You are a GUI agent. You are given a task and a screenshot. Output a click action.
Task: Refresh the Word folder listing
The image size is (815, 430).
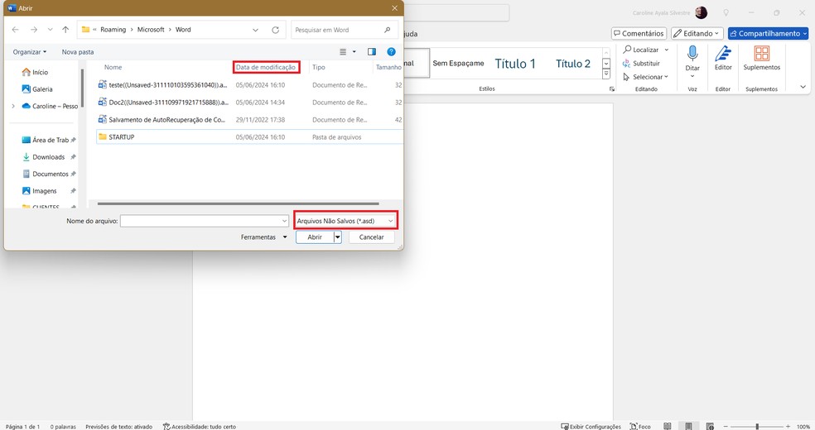click(276, 30)
